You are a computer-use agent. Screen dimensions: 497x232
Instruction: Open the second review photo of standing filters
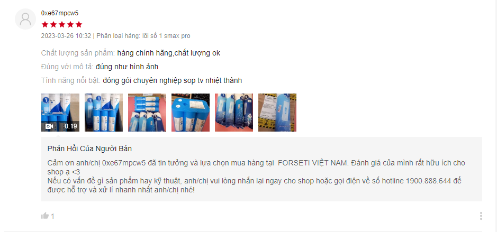[x=104, y=113]
